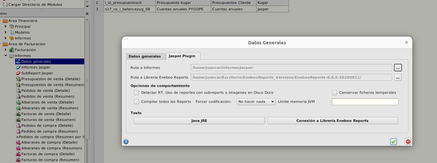Expand the Principal tree node

pos(6,27)
